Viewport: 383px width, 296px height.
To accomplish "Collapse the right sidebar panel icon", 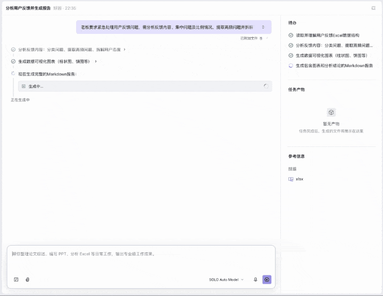I will tap(373, 8).
